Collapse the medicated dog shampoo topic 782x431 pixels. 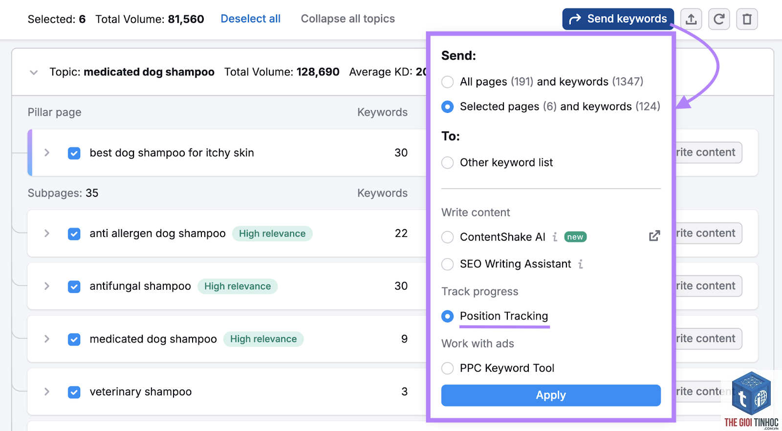click(34, 72)
